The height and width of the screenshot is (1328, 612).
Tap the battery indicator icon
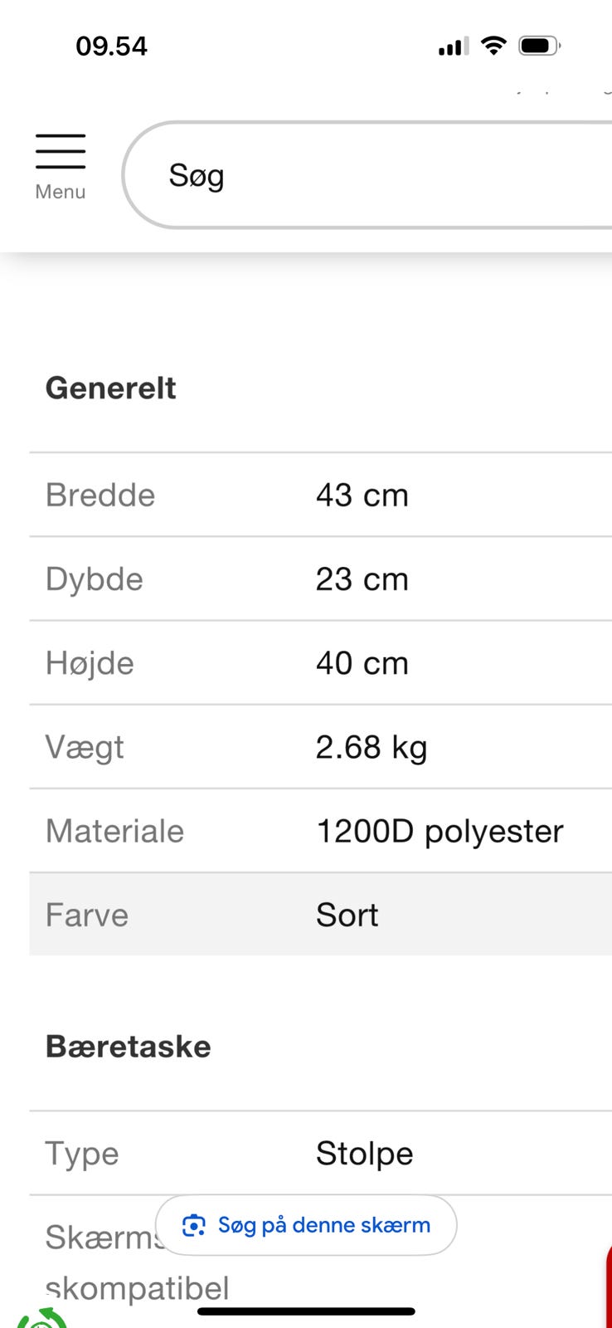pos(539,46)
